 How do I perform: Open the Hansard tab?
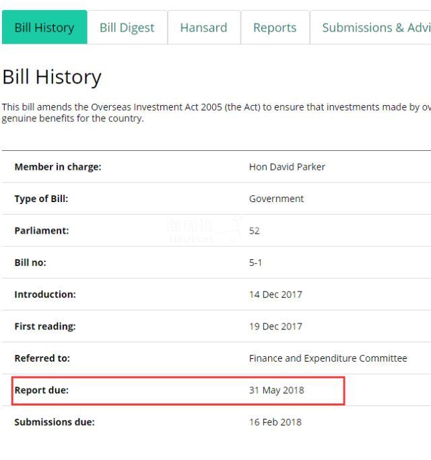[x=203, y=28]
